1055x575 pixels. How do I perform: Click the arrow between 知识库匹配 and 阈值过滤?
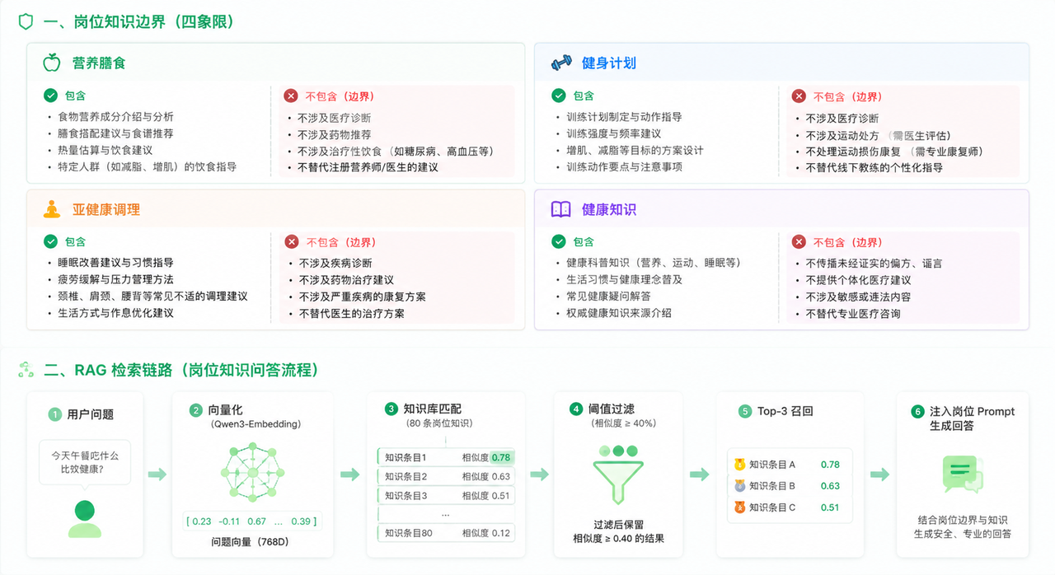click(540, 474)
